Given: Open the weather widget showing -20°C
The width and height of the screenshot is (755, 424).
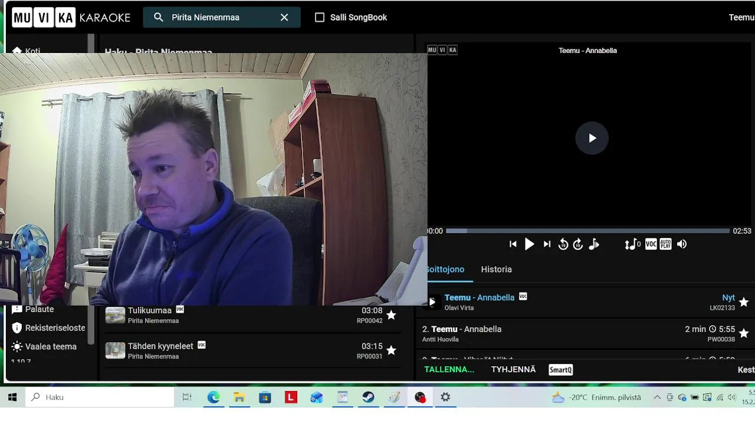Looking at the screenshot, I should 596,397.
